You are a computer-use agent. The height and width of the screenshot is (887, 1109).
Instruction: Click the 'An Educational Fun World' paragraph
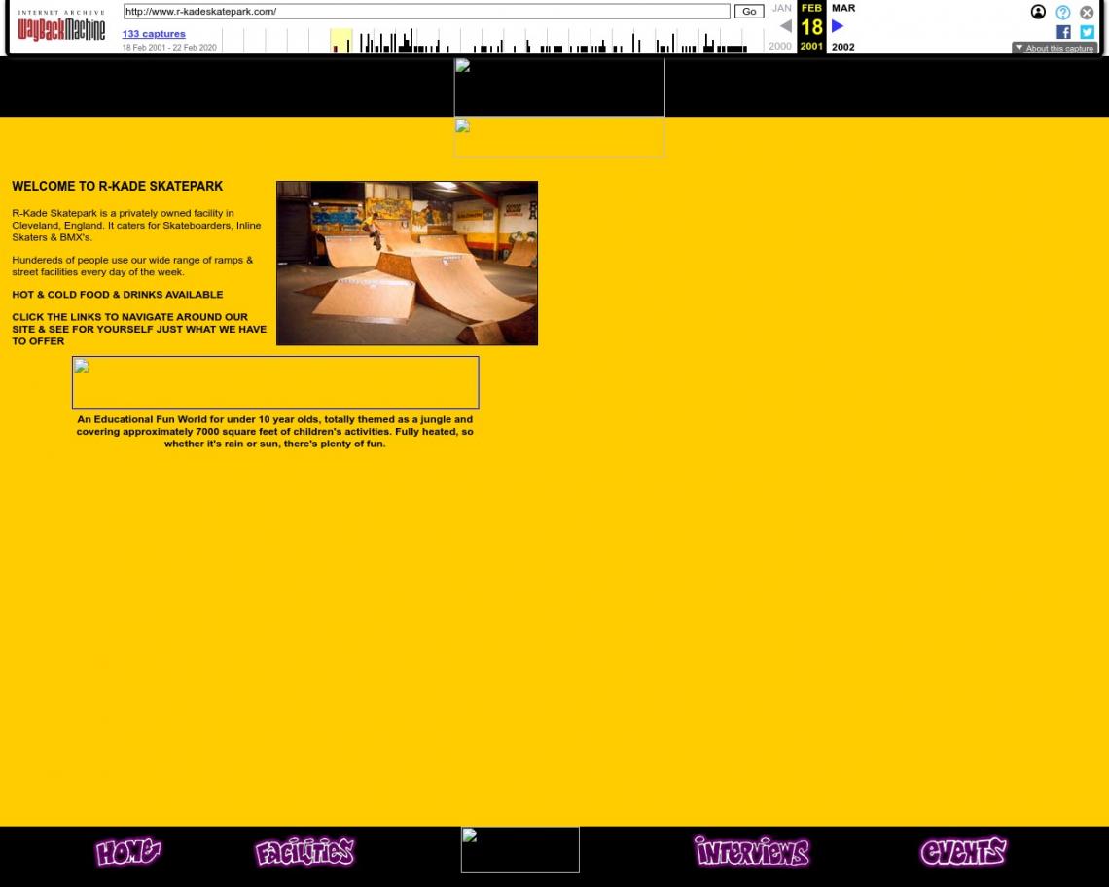pyautogui.click(x=275, y=432)
